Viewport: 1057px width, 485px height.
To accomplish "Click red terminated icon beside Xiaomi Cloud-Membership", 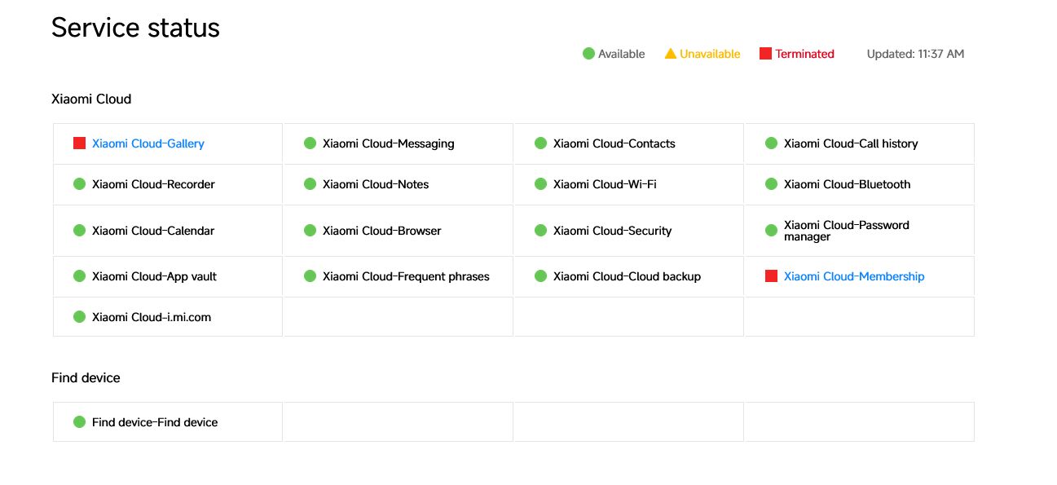I will click(x=771, y=276).
